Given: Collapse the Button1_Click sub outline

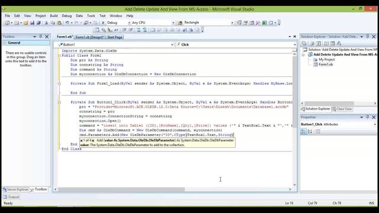Looking at the screenshot, I should tap(59, 102).
